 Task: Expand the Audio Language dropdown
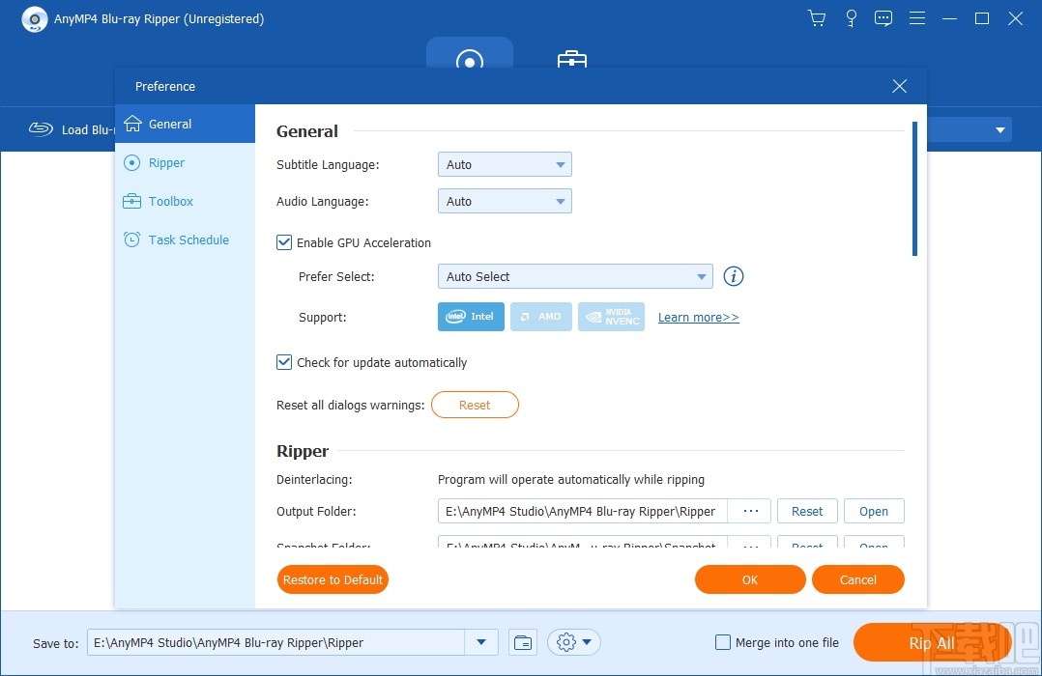[505, 201]
